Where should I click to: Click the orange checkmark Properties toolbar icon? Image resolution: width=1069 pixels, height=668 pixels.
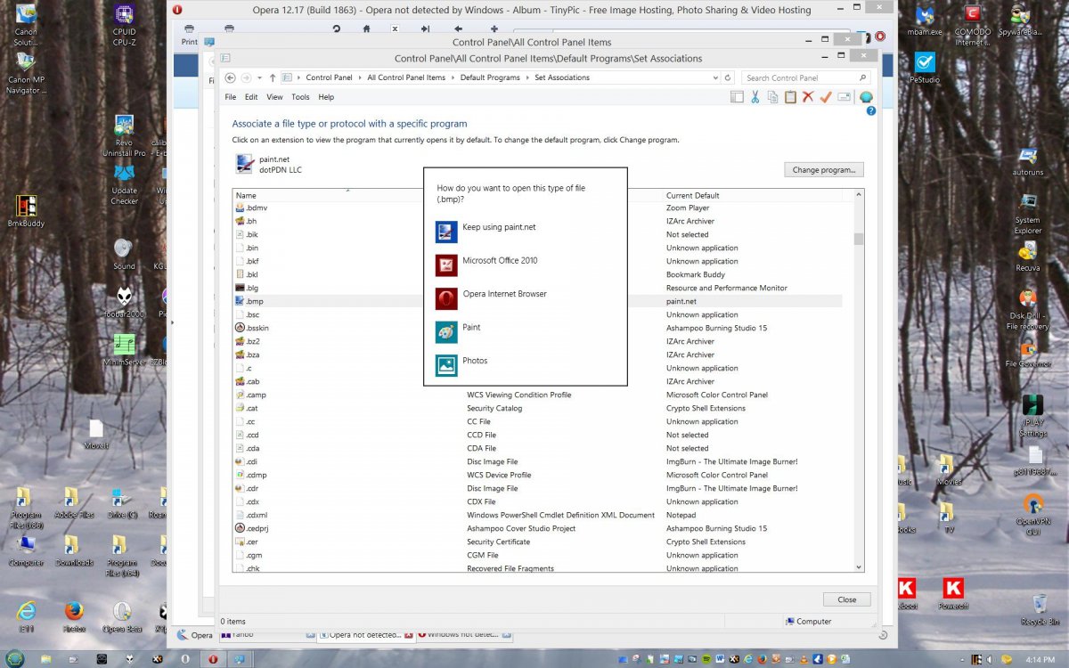point(826,97)
